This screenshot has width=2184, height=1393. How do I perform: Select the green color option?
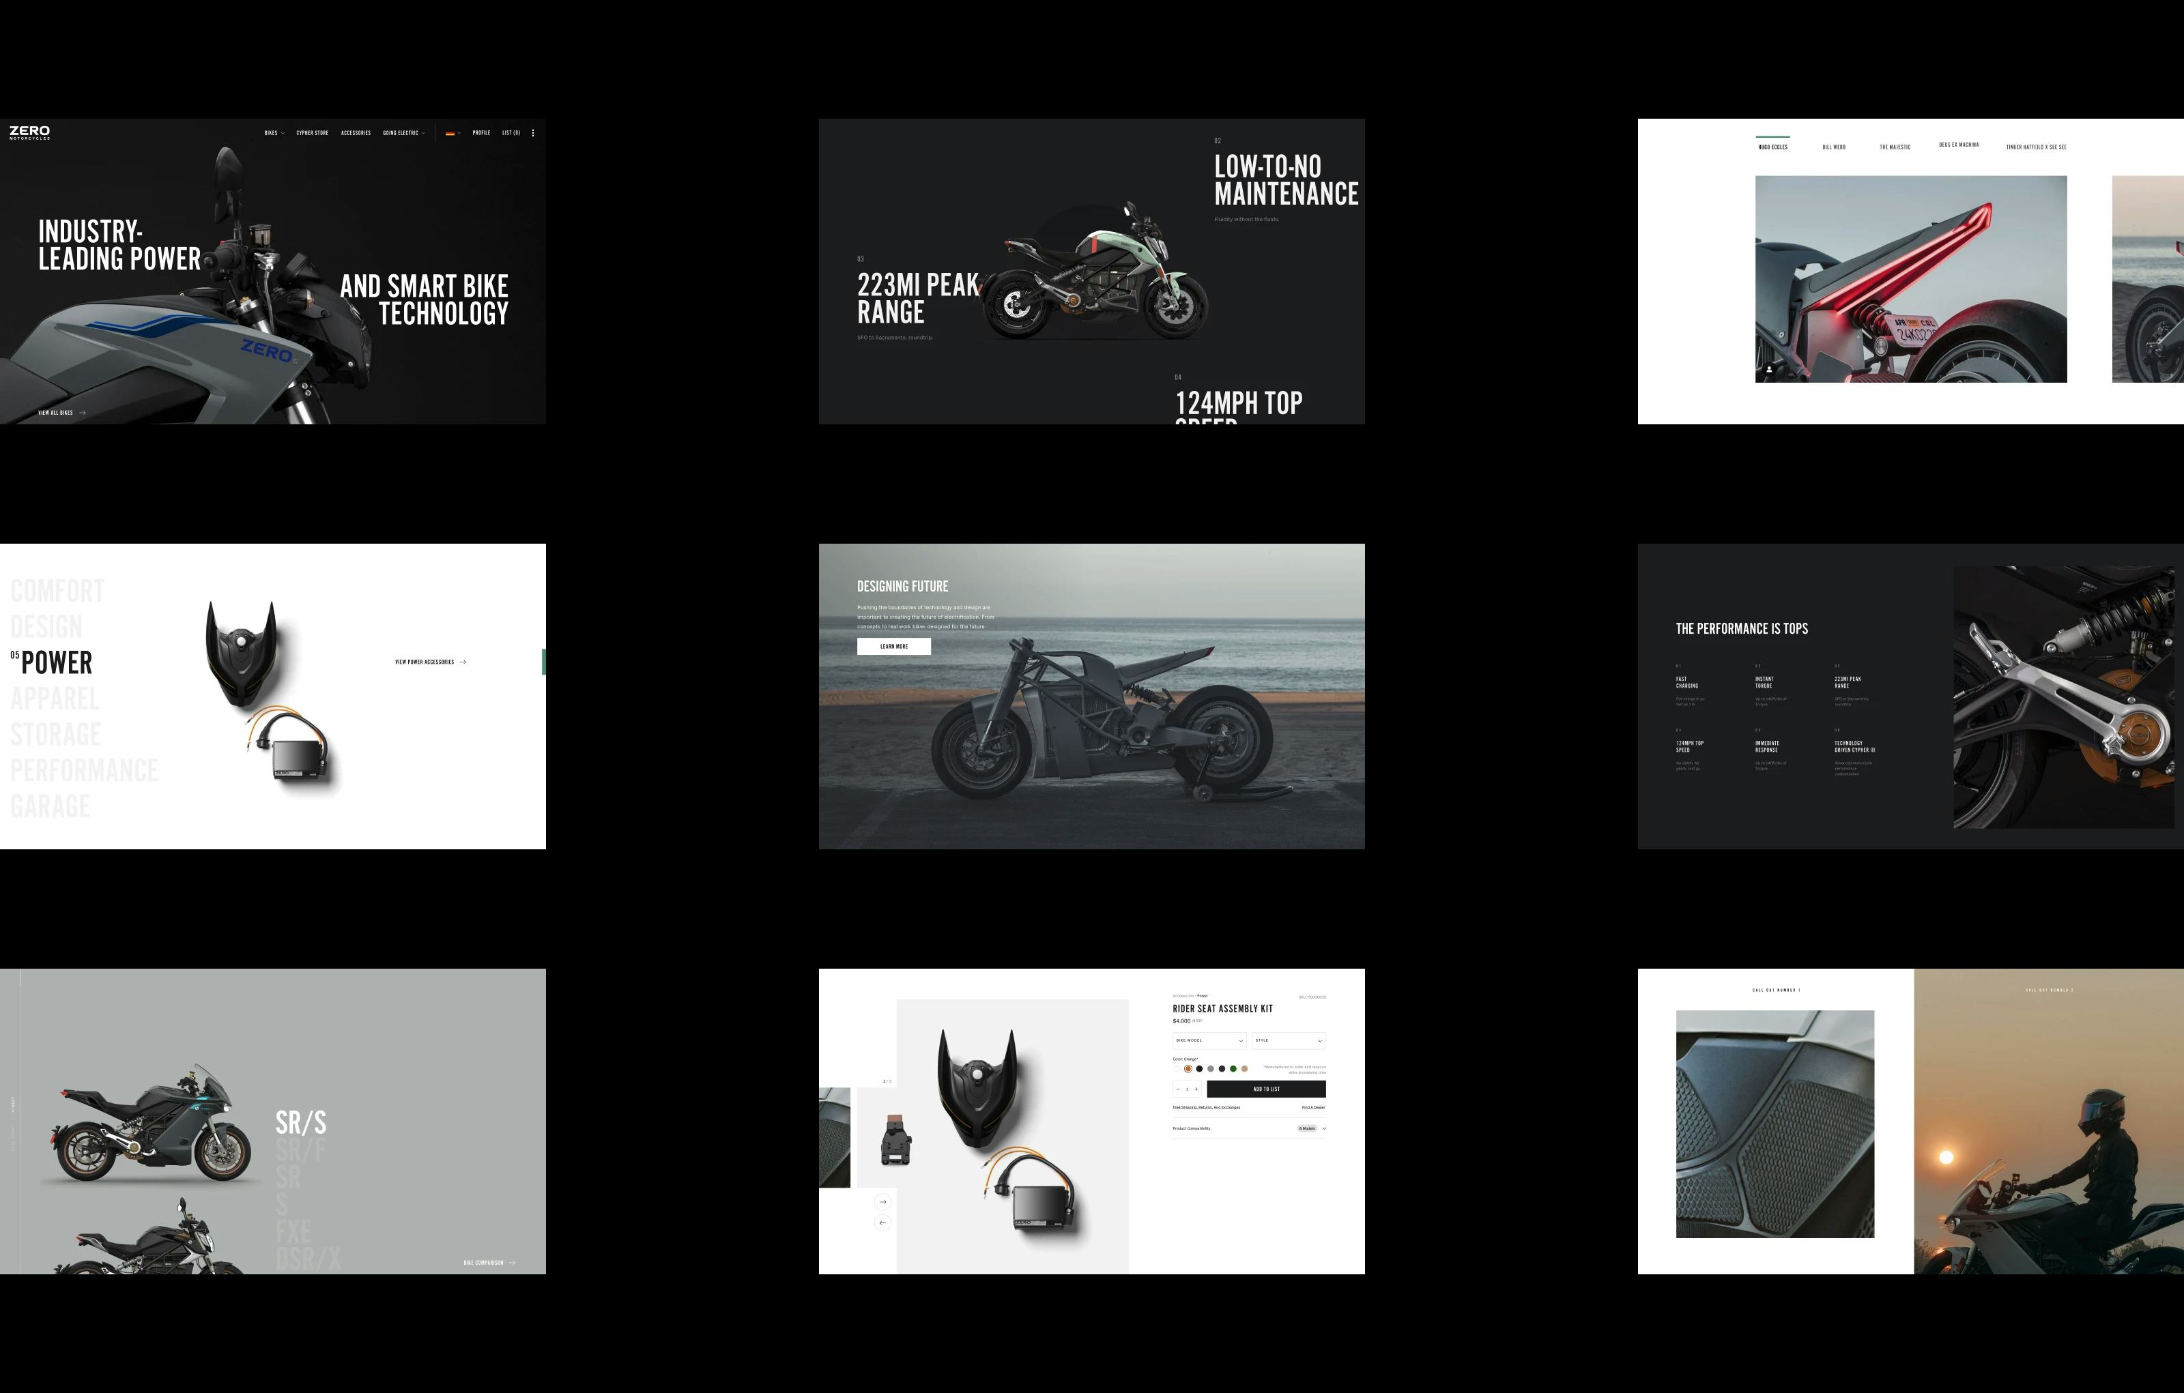coord(1233,1070)
